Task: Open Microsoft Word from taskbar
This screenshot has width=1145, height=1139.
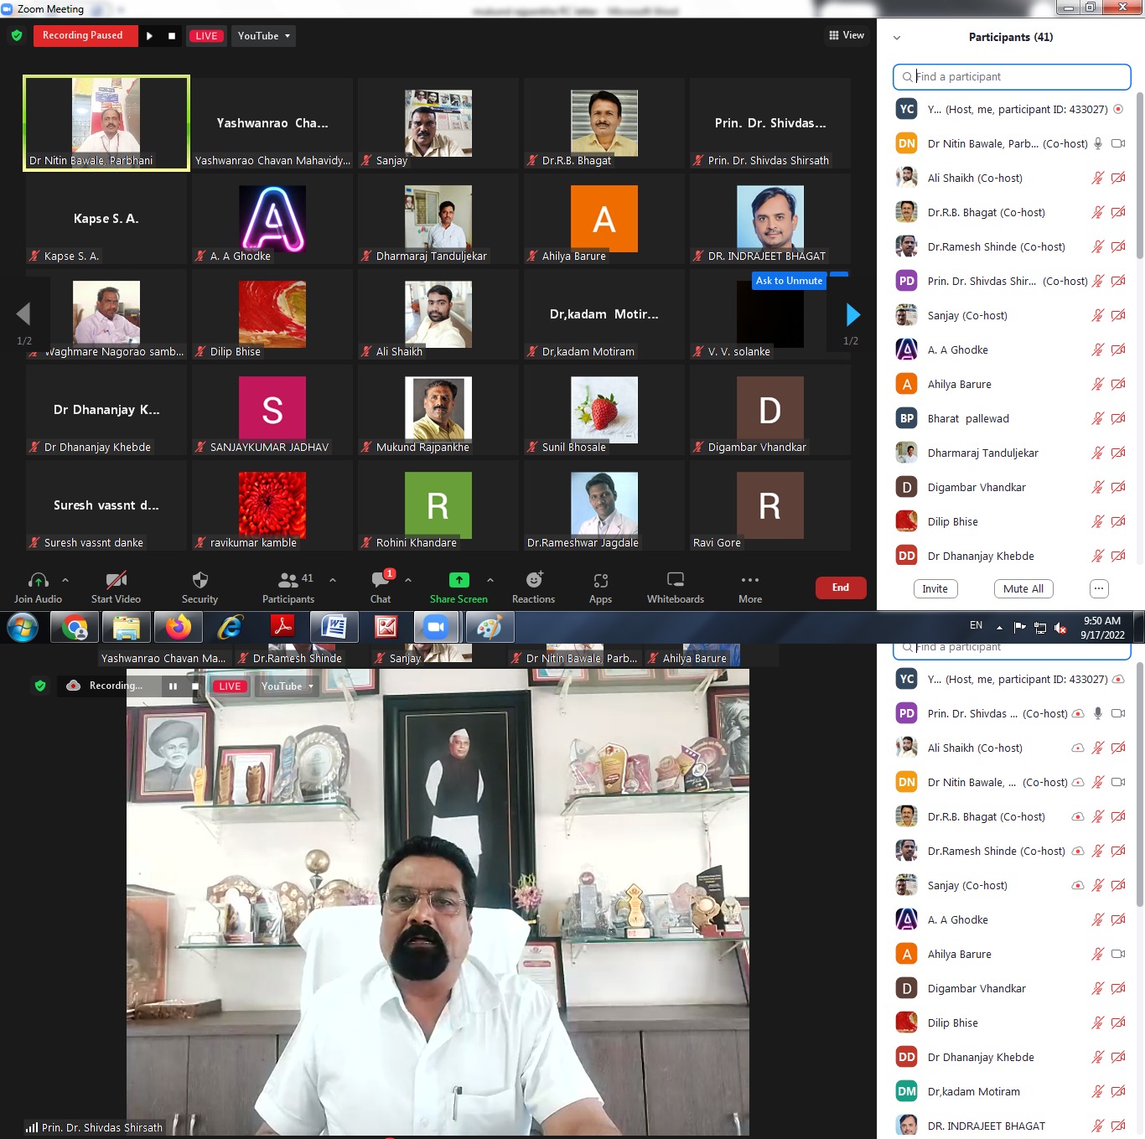Action: 334,627
